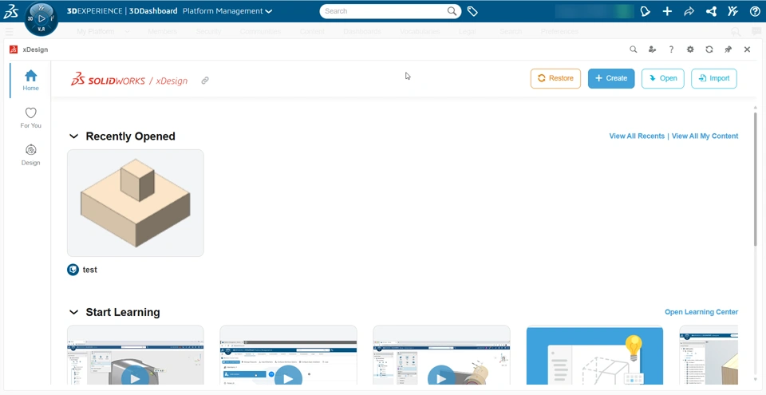Copy link icon next to xDesign logo

[205, 81]
